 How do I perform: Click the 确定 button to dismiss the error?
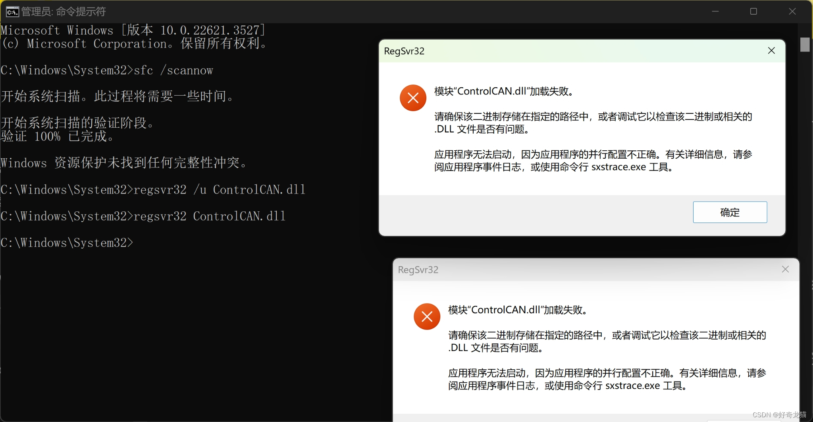coord(730,212)
